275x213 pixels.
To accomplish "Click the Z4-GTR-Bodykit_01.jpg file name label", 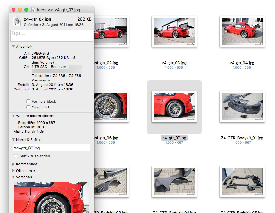I will 242,138.
